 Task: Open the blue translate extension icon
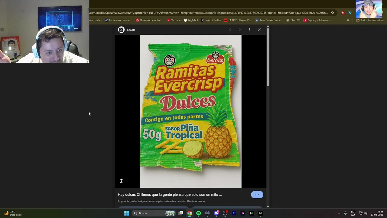tap(350, 13)
